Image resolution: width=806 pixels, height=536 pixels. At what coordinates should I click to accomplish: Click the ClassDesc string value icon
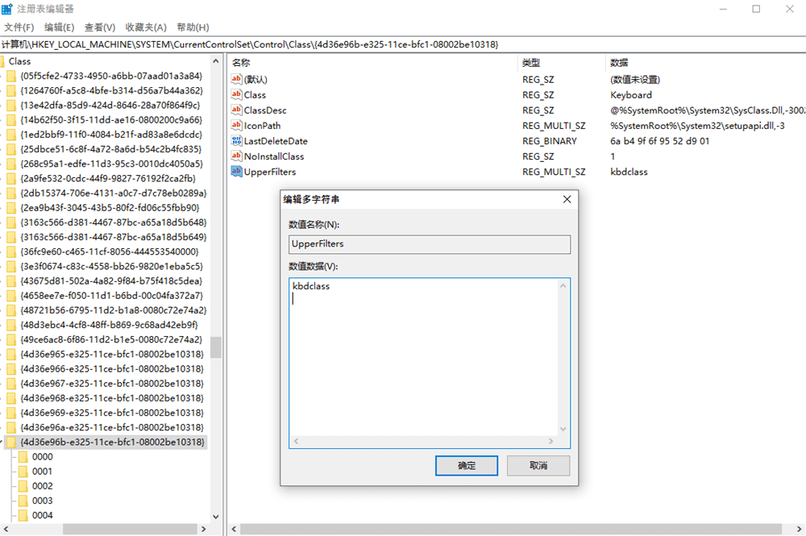[x=237, y=110]
